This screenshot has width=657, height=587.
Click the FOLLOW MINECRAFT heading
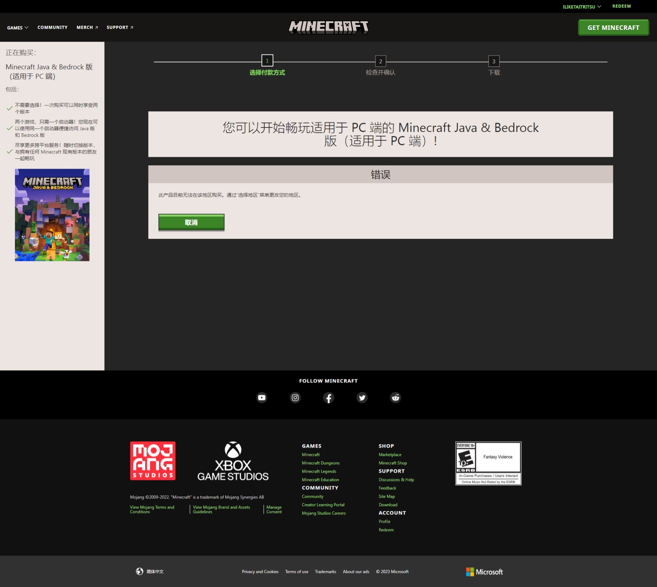tap(328, 381)
